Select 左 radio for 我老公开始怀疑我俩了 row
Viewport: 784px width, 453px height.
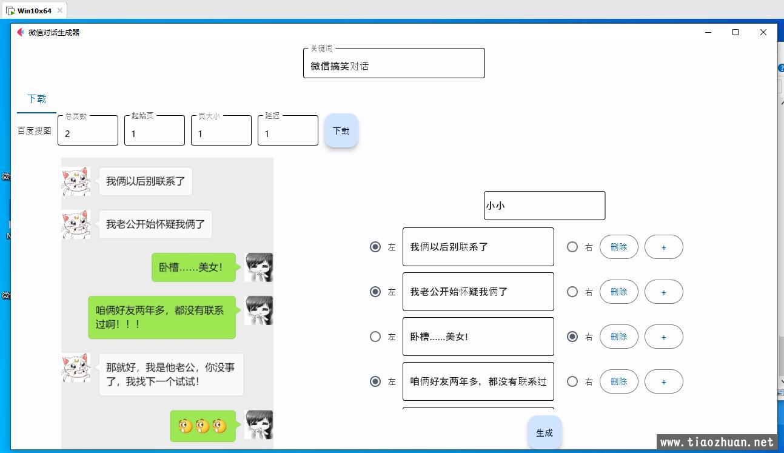coord(375,292)
